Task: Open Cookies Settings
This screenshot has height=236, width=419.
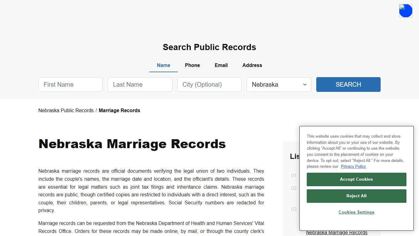Action: 356,212
